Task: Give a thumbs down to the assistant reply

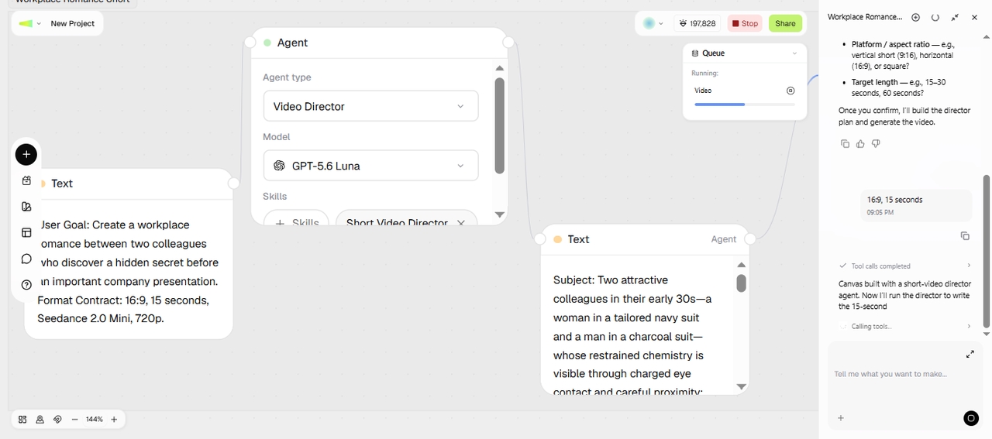Action: coord(876,144)
